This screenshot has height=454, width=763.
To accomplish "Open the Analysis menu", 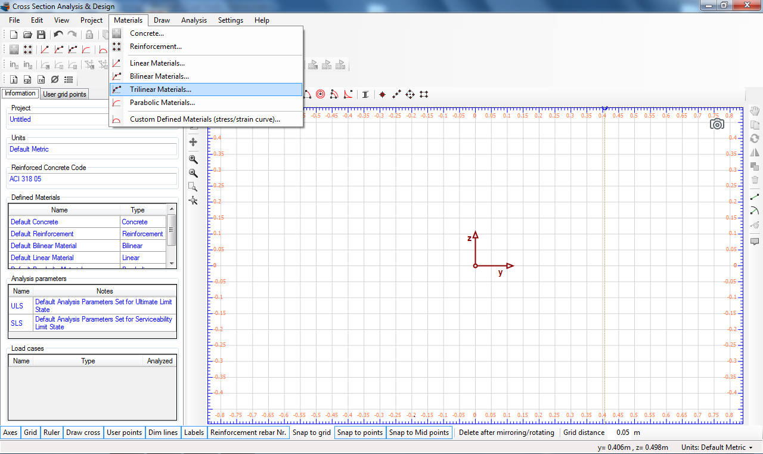I will pyautogui.click(x=194, y=20).
